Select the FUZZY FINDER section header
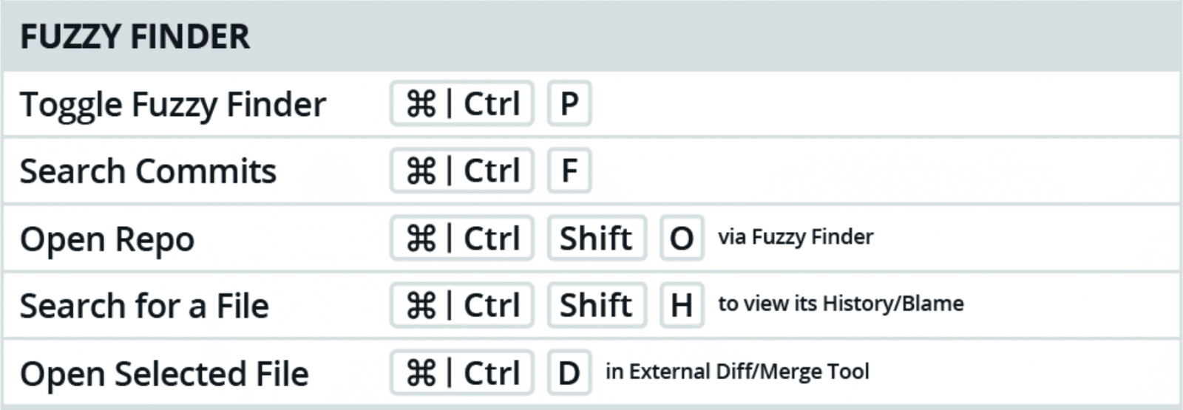The width and height of the screenshot is (1183, 410). coord(135,37)
